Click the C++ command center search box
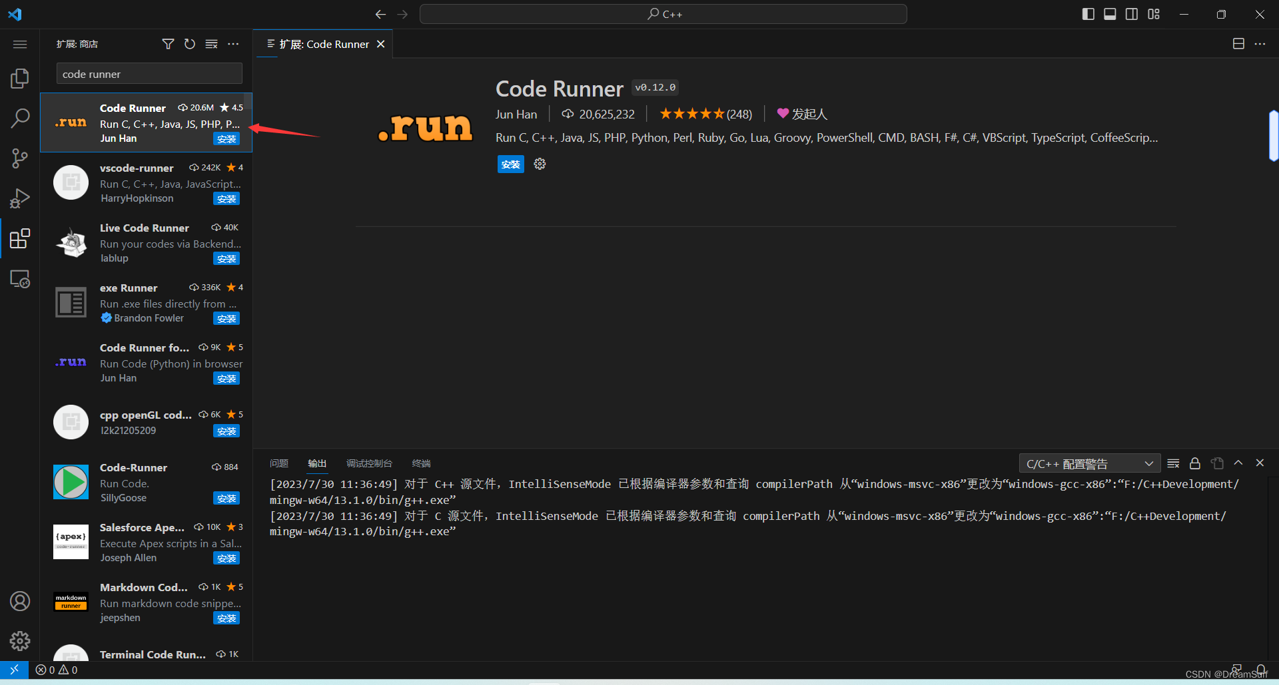 [x=663, y=14]
